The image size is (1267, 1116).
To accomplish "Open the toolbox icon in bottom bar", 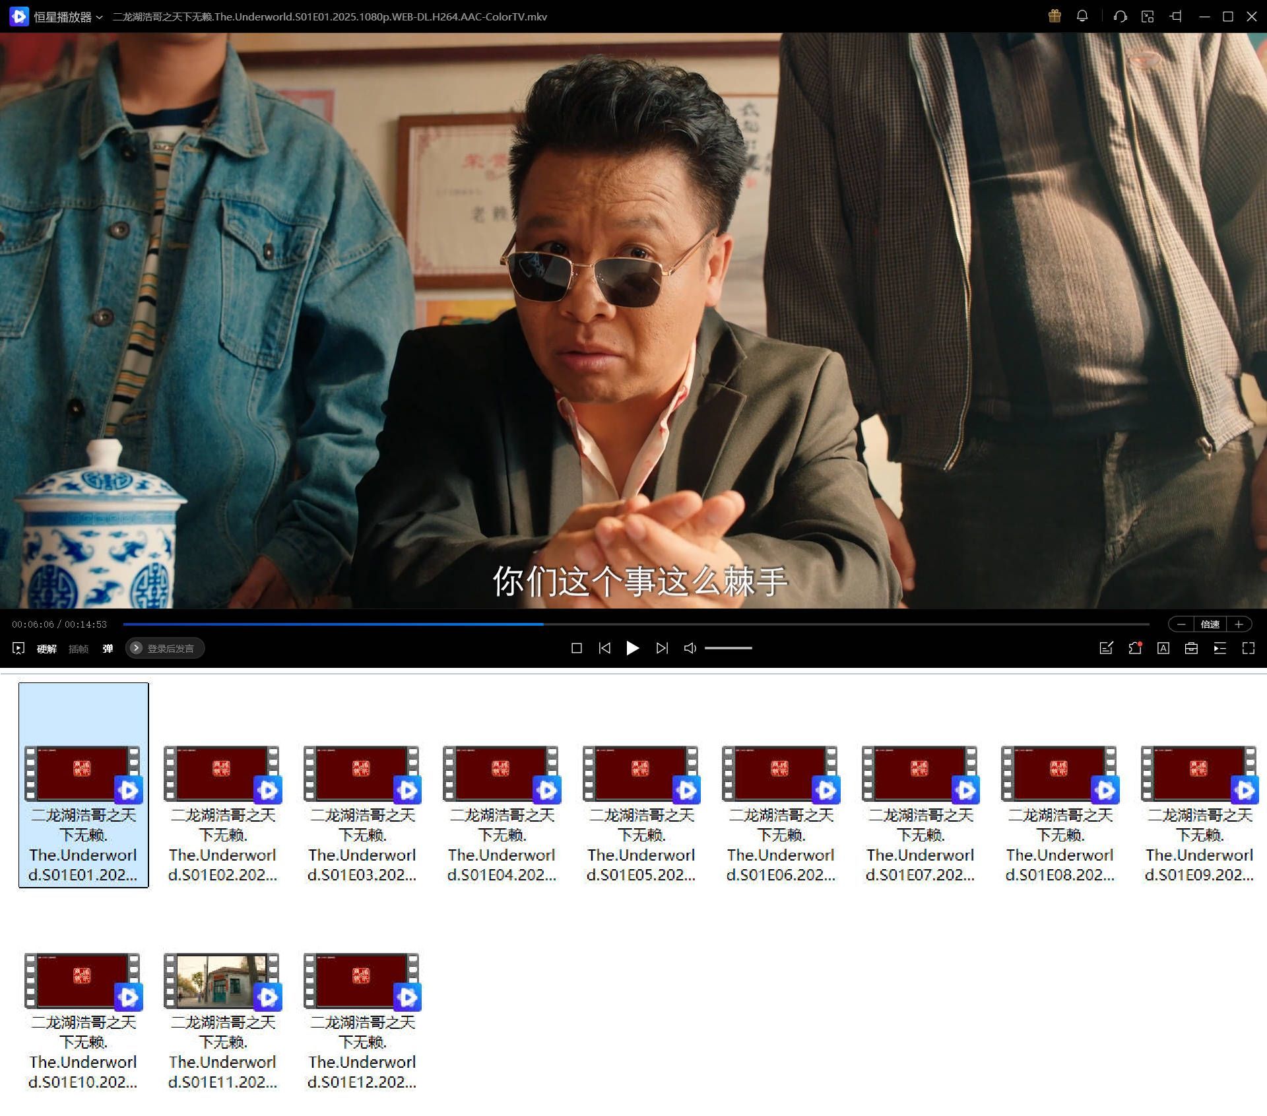I will point(1191,648).
